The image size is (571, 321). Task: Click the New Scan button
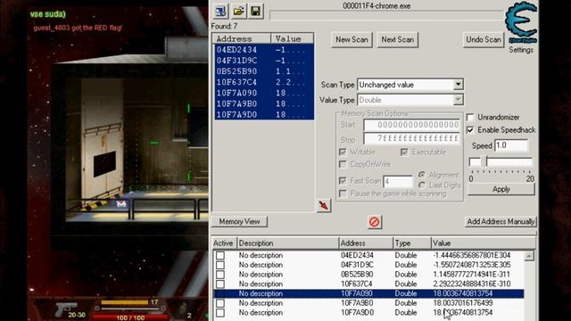[x=352, y=39]
